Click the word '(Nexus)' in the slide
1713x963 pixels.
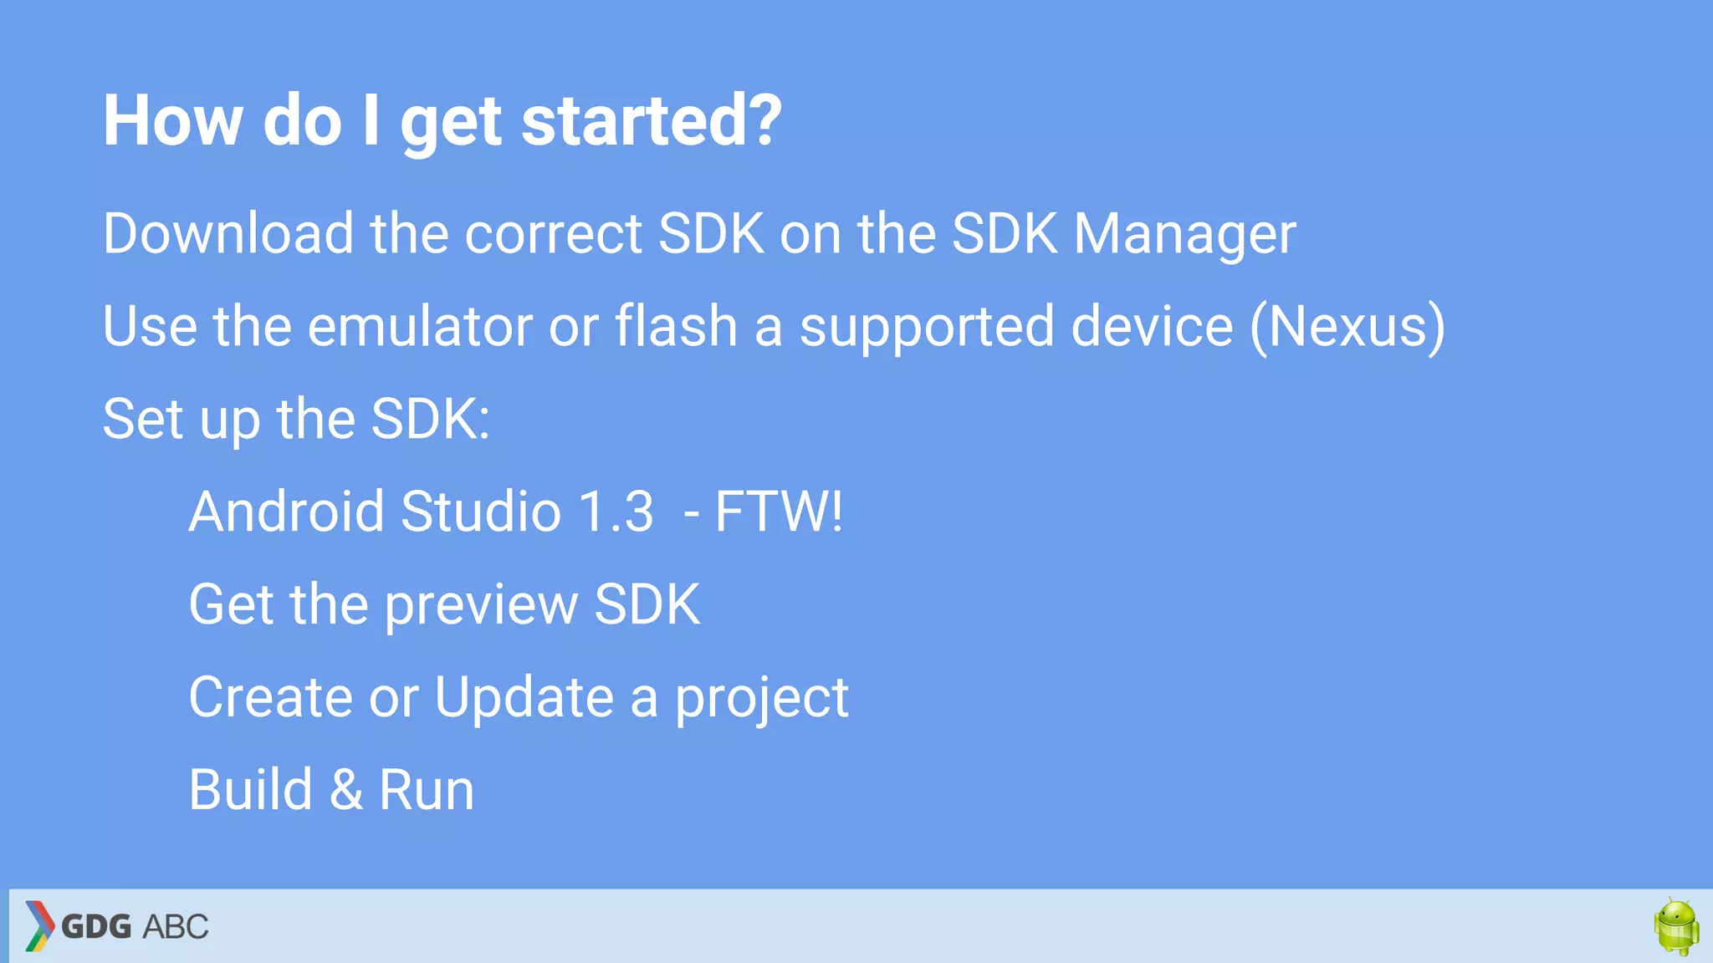click(1347, 327)
